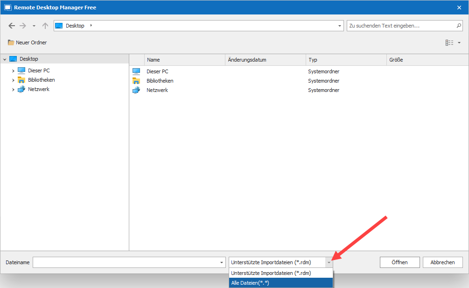Image resolution: width=469 pixels, height=288 pixels.
Task: Expand the Dieser PC tree node
Action: point(13,71)
